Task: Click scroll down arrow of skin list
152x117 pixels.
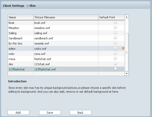Action: [x=126, y=74]
